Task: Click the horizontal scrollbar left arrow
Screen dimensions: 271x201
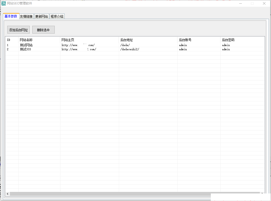Action: [8, 194]
